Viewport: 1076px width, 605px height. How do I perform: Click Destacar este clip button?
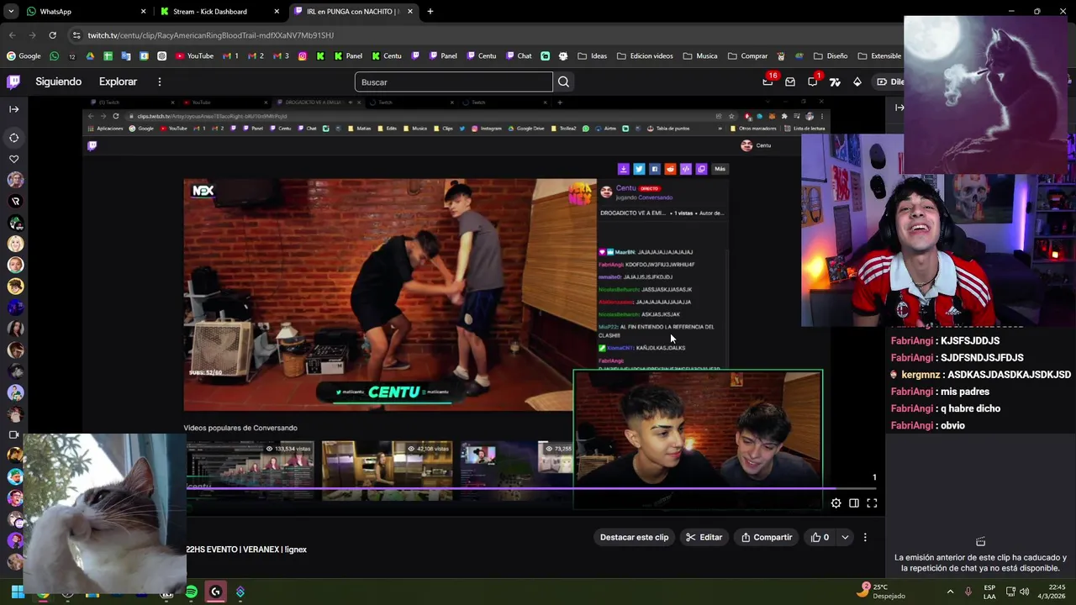pyautogui.click(x=634, y=537)
